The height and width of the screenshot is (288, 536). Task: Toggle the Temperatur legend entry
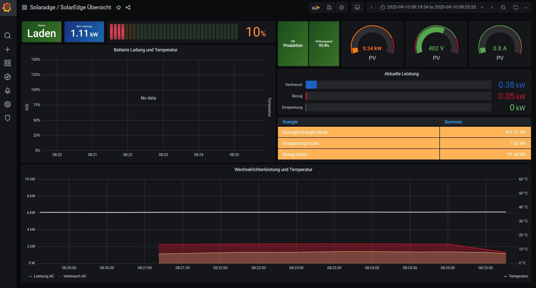click(x=518, y=276)
